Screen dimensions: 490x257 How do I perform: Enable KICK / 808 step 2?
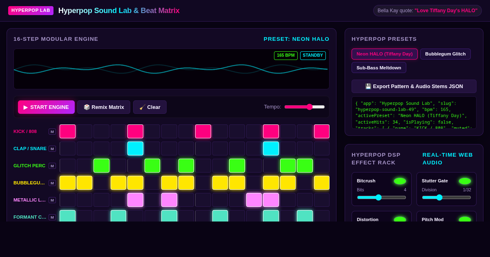click(85, 131)
